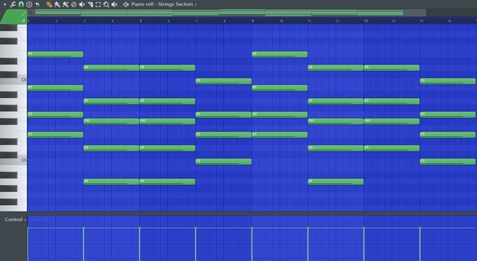This screenshot has width=477, height=261.
Task: Select the D5 note at bar 5
Action: 167,148
